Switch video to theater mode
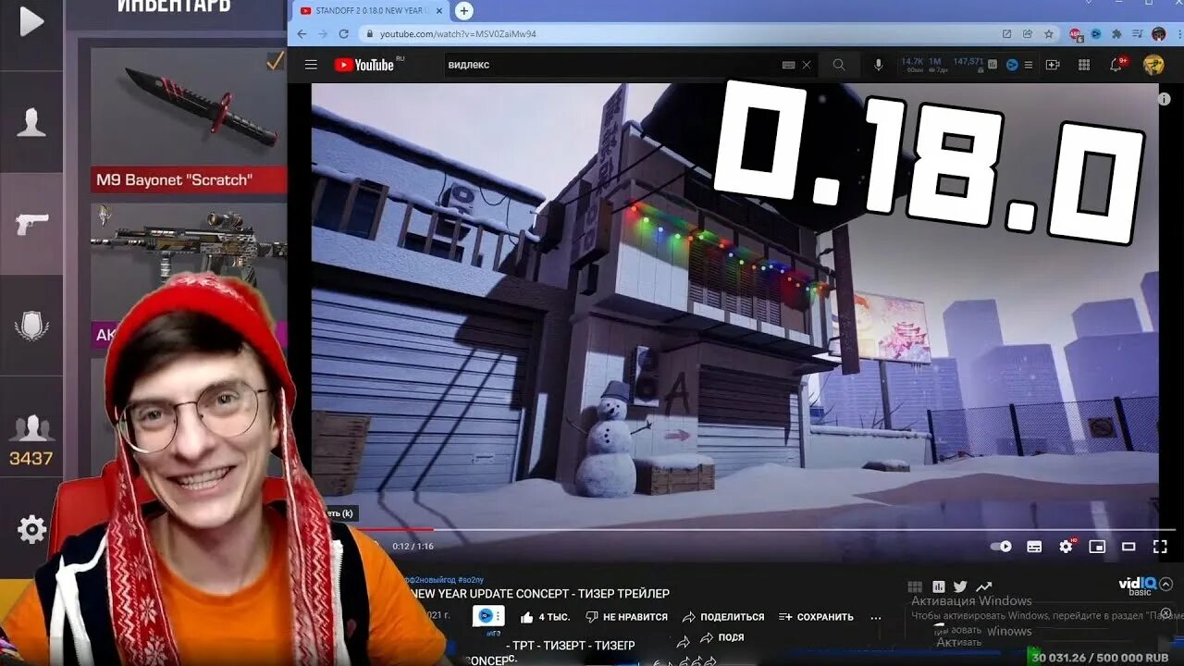The height and width of the screenshot is (666, 1184). [x=1128, y=547]
